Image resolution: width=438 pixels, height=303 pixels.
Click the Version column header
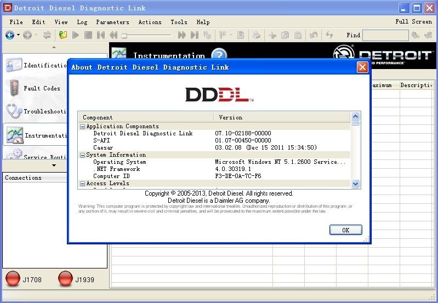(282, 117)
